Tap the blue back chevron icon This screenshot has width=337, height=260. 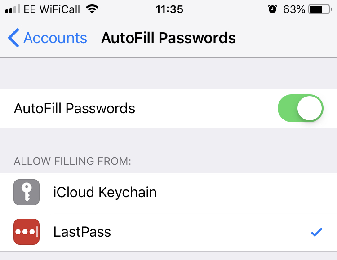point(13,38)
